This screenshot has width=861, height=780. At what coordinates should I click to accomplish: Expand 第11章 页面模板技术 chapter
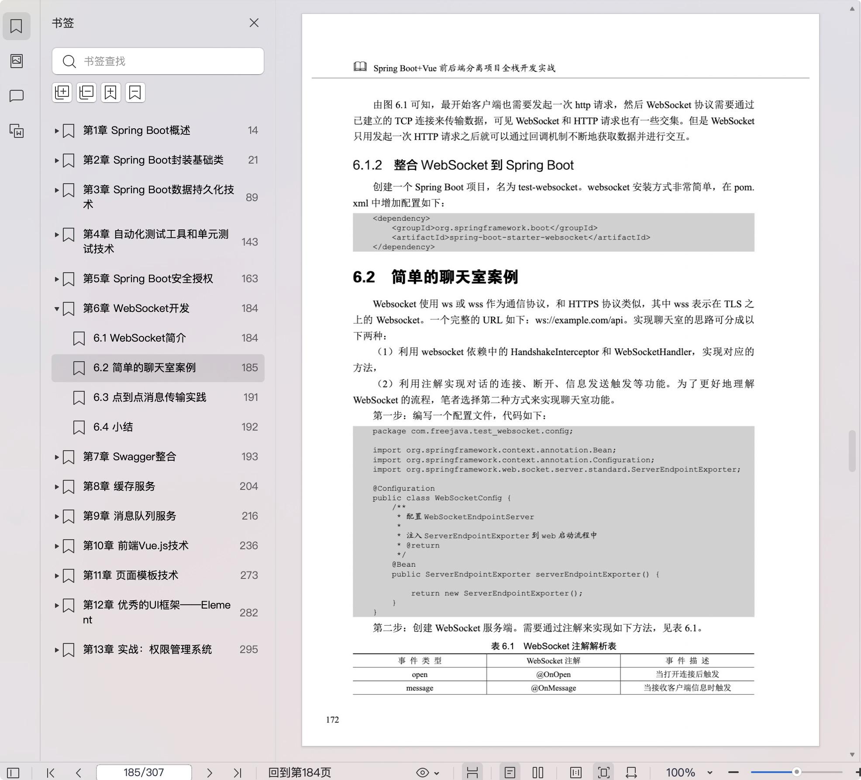(57, 575)
